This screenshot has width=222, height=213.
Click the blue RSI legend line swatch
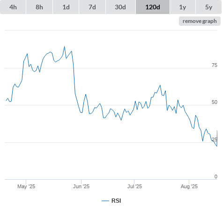coord(105,201)
